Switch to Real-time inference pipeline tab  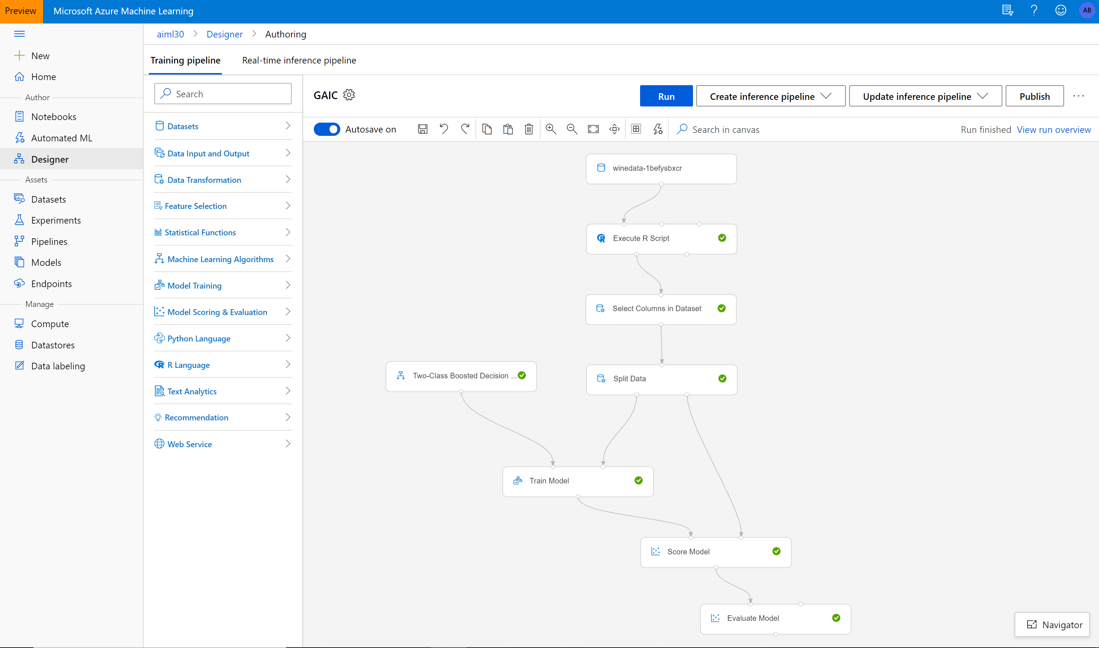tap(299, 60)
